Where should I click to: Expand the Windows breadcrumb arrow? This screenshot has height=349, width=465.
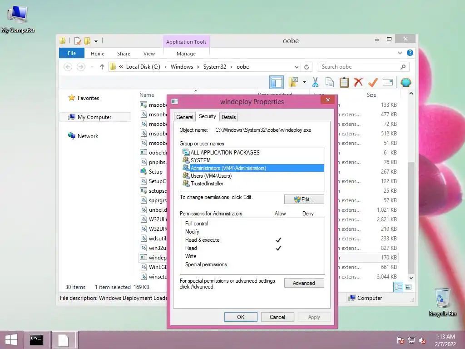point(198,67)
